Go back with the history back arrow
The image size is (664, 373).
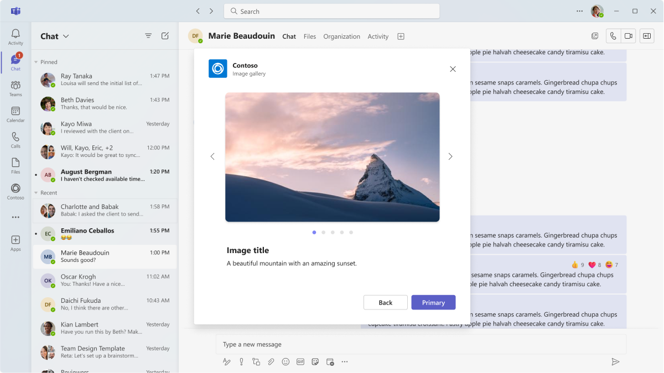click(x=198, y=11)
